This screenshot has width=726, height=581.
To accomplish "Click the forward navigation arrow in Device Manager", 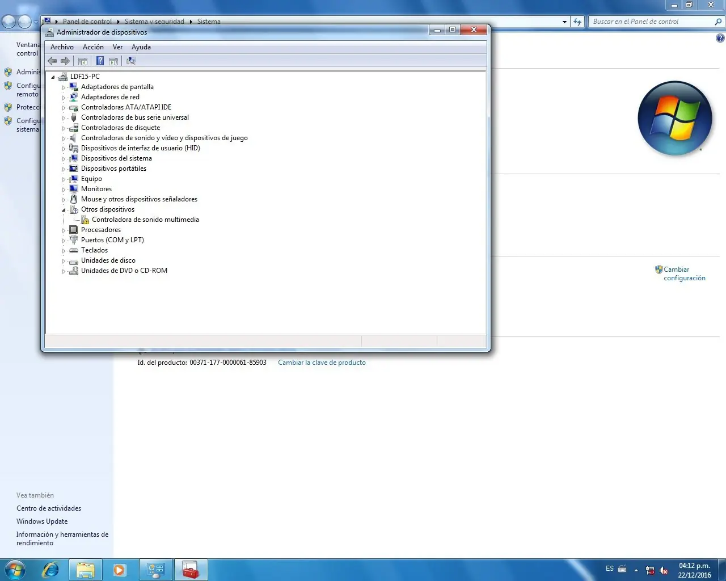I will (x=65, y=61).
